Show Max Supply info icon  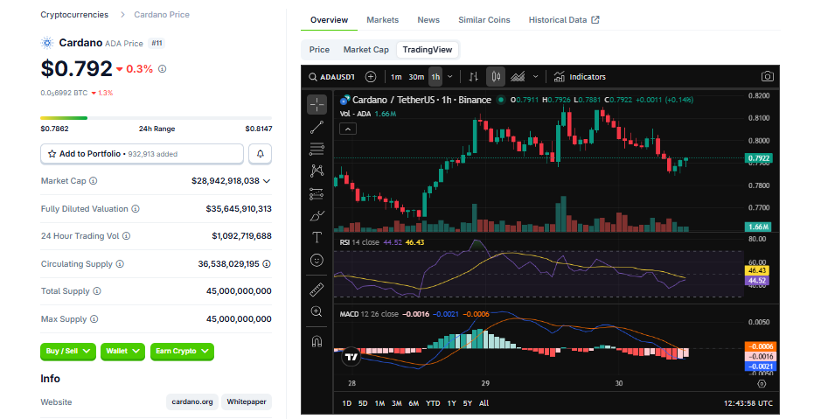94,319
